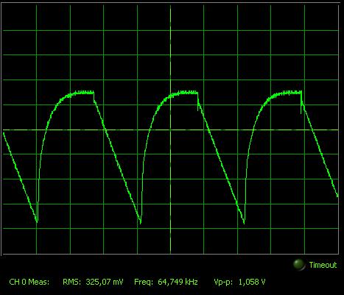Viewport: 344px width, 295px height.
Task: Select the Vp-p value 1,058 V
Action: coord(252,282)
